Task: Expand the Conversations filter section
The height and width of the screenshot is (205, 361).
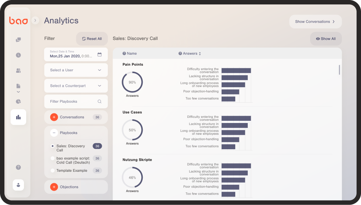Action: pyautogui.click(x=54, y=117)
